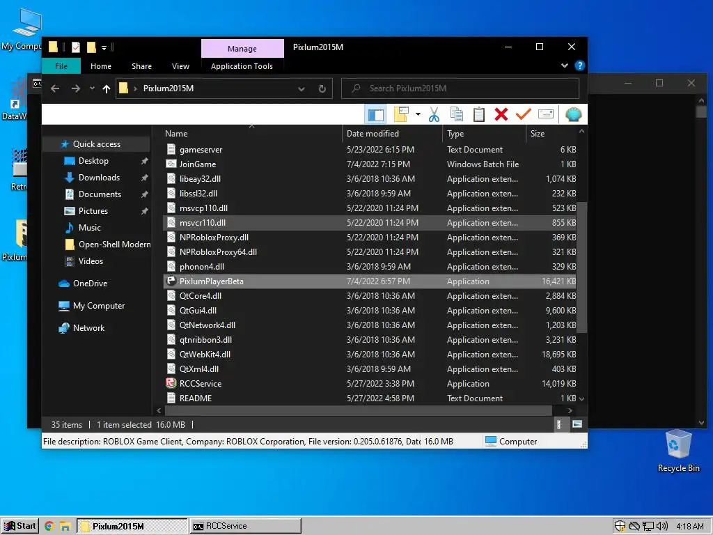
Task: Select Quick access in the navigation pane
Action: [96, 144]
